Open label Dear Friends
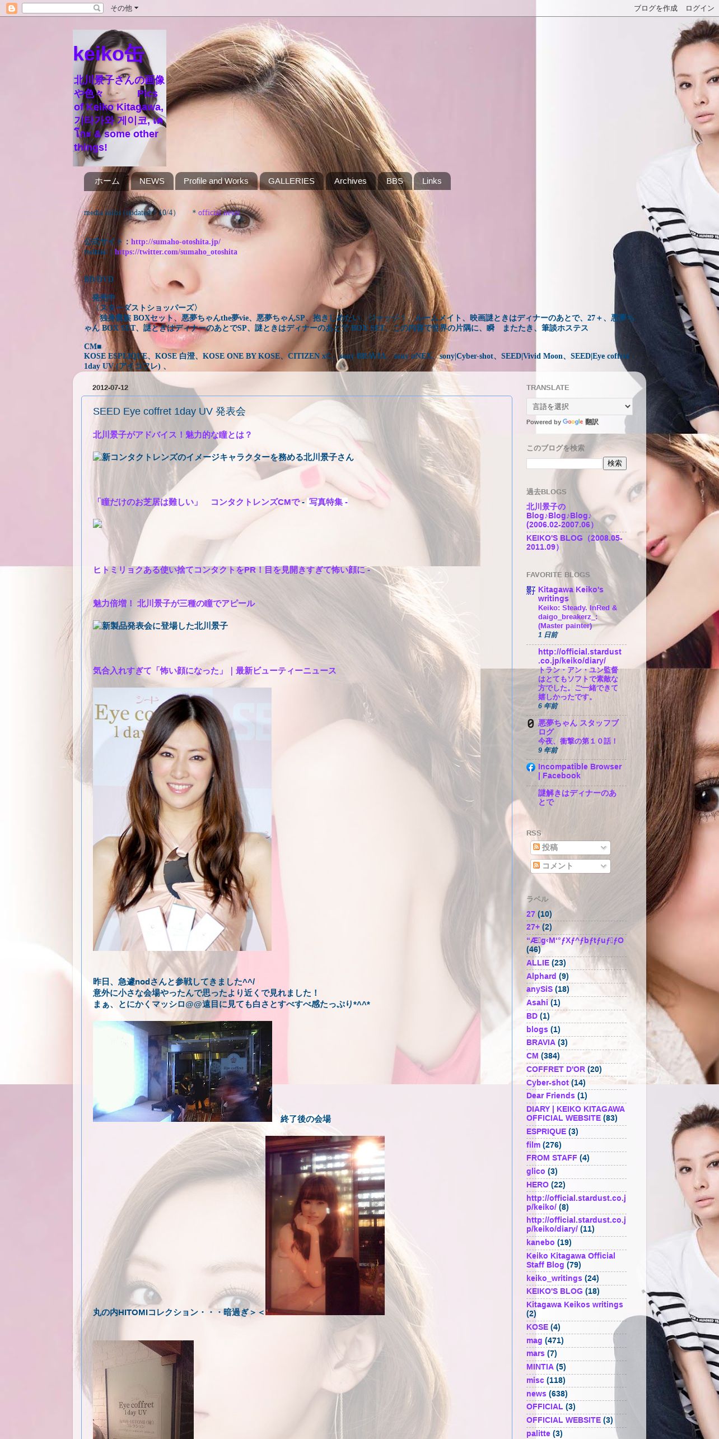The height and width of the screenshot is (1439, 719). tap(550, 1096)
